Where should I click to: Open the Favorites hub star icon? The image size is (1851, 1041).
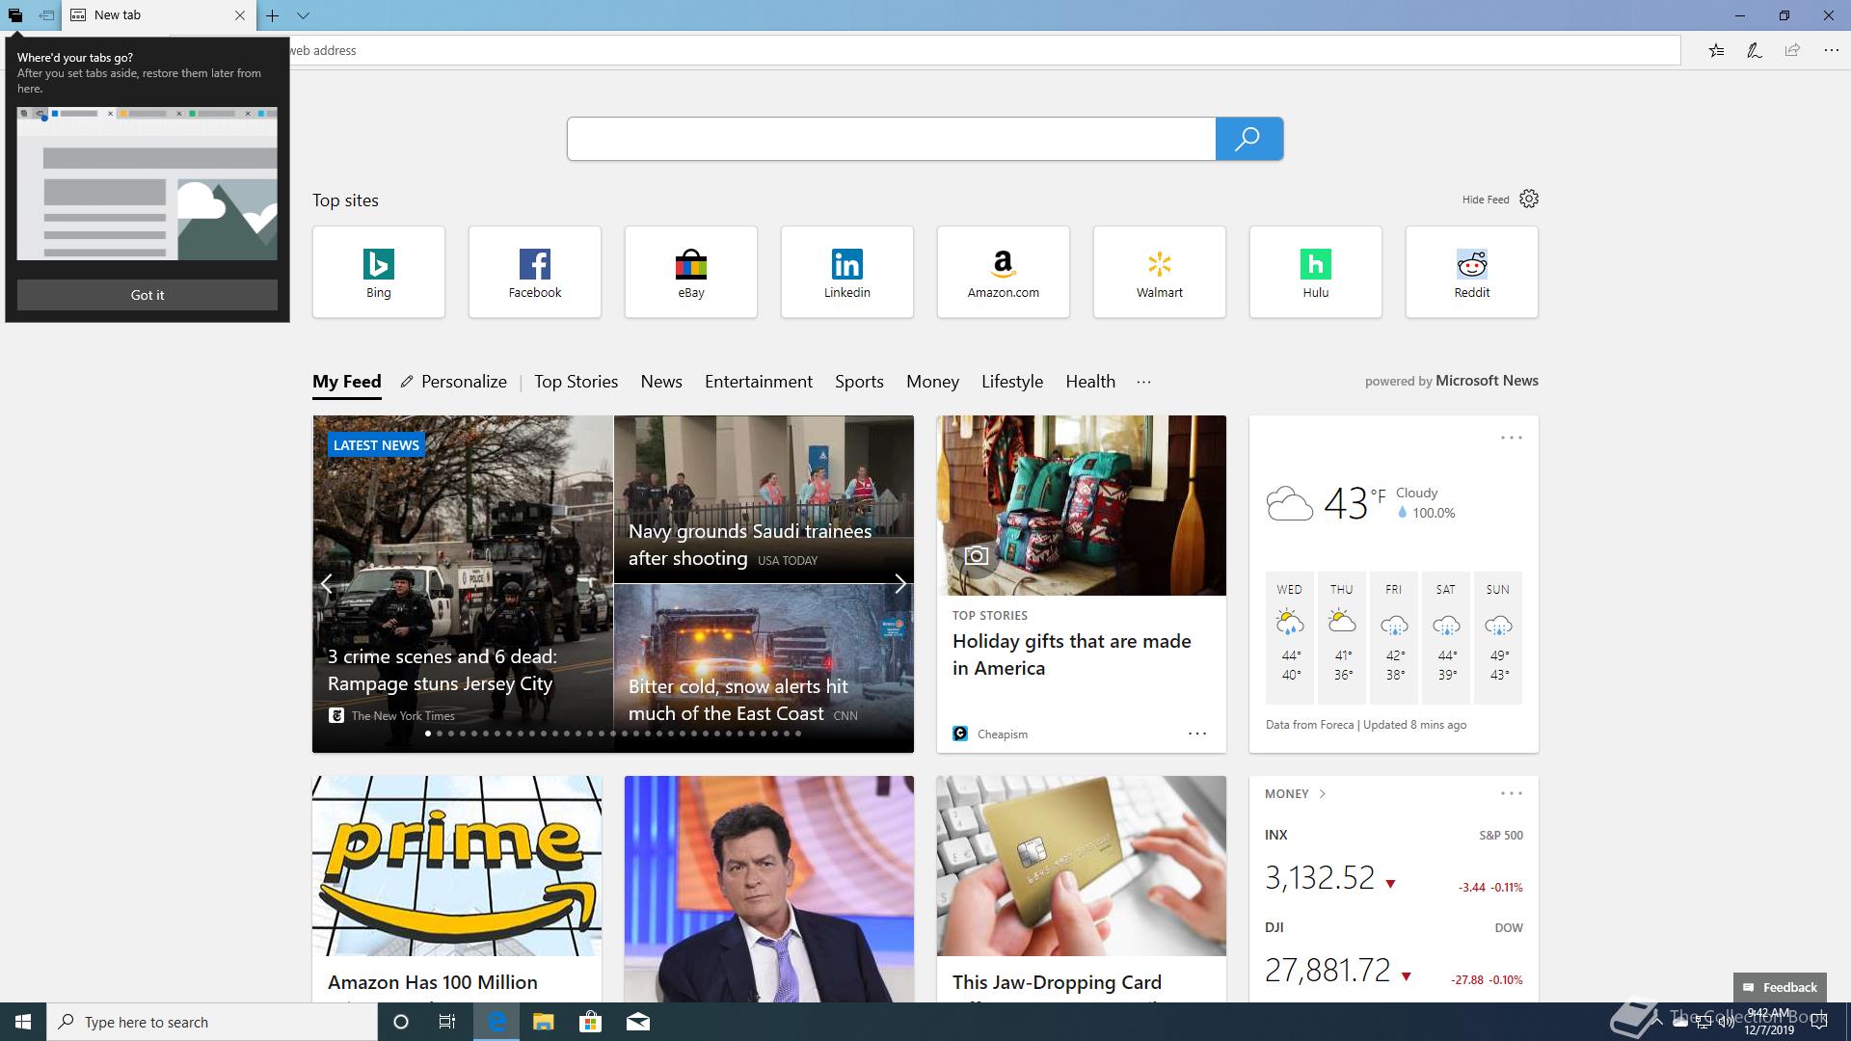(1717, 50)
